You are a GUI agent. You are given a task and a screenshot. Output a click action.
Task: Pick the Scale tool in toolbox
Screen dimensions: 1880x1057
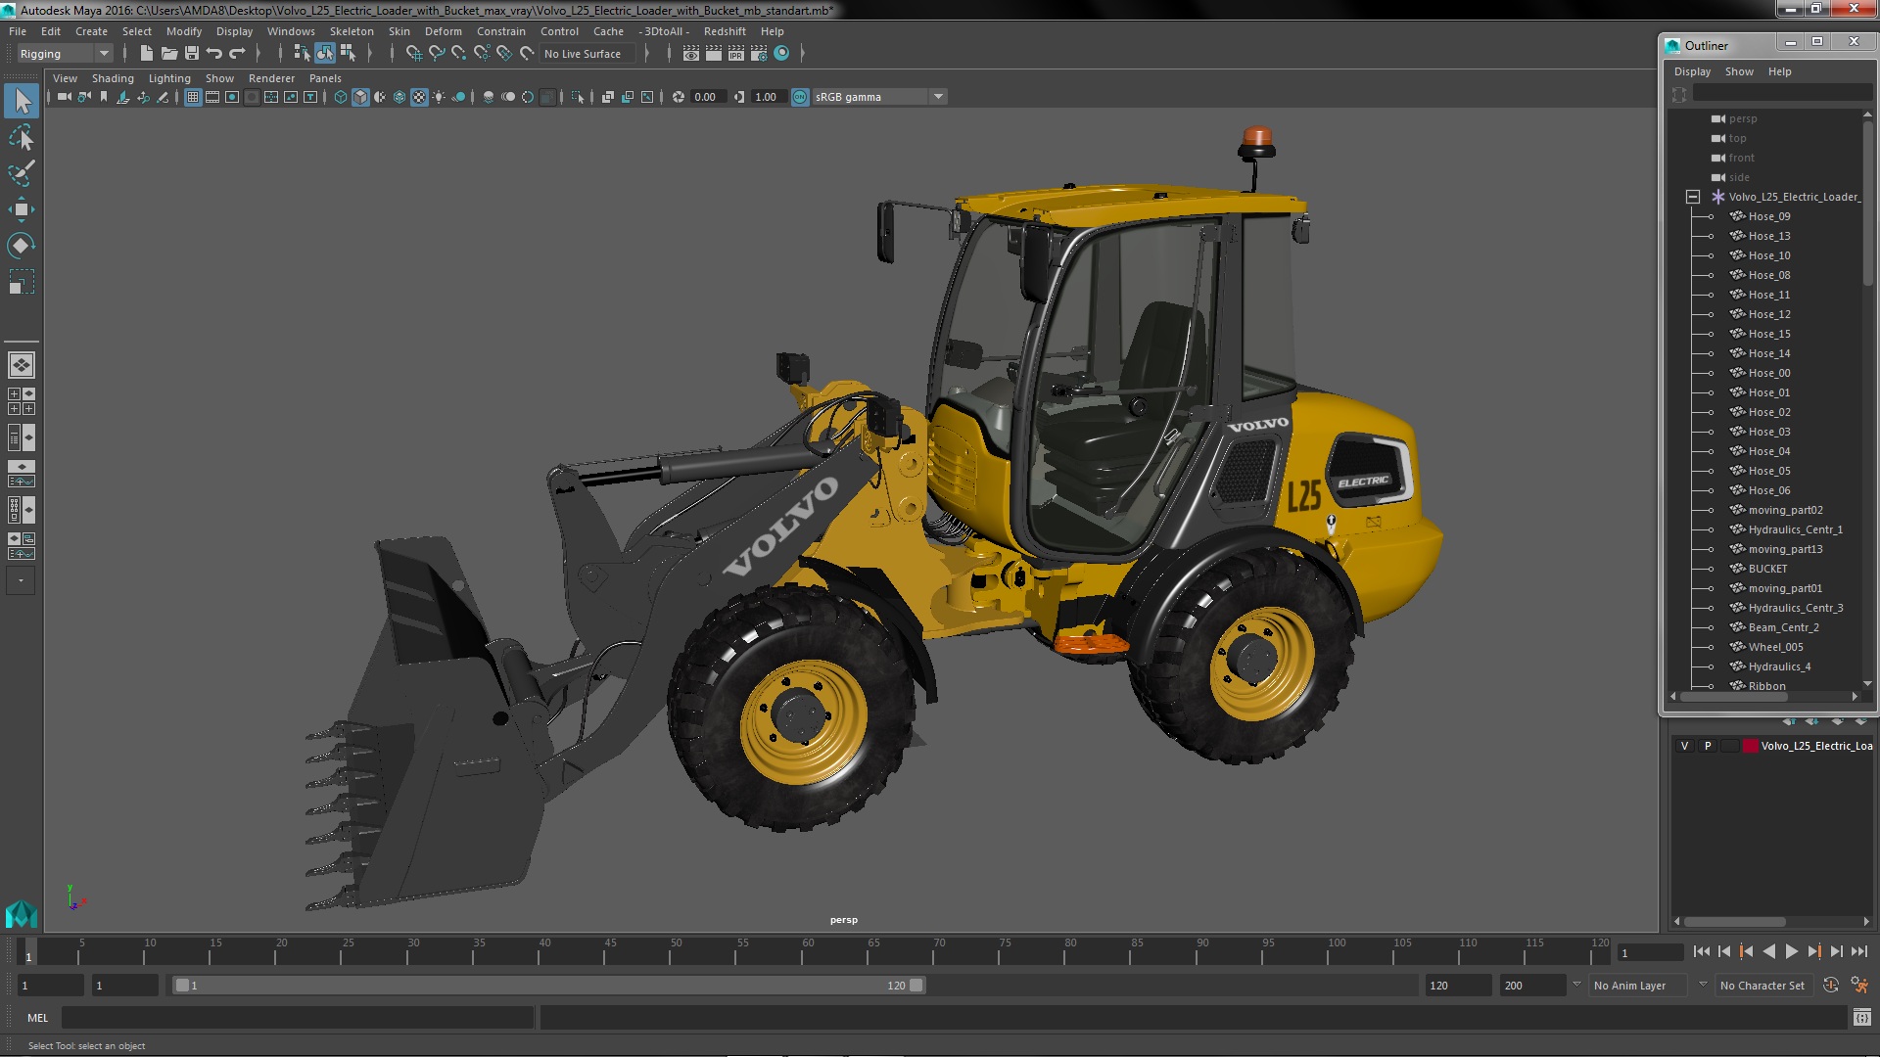coord(22,282)
